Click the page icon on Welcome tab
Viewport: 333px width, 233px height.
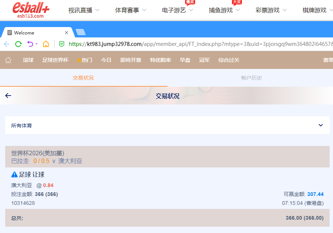coord(10,33)
